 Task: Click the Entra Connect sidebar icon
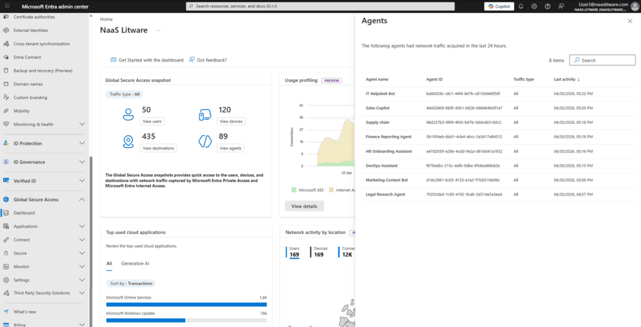[x=6, y=57]
